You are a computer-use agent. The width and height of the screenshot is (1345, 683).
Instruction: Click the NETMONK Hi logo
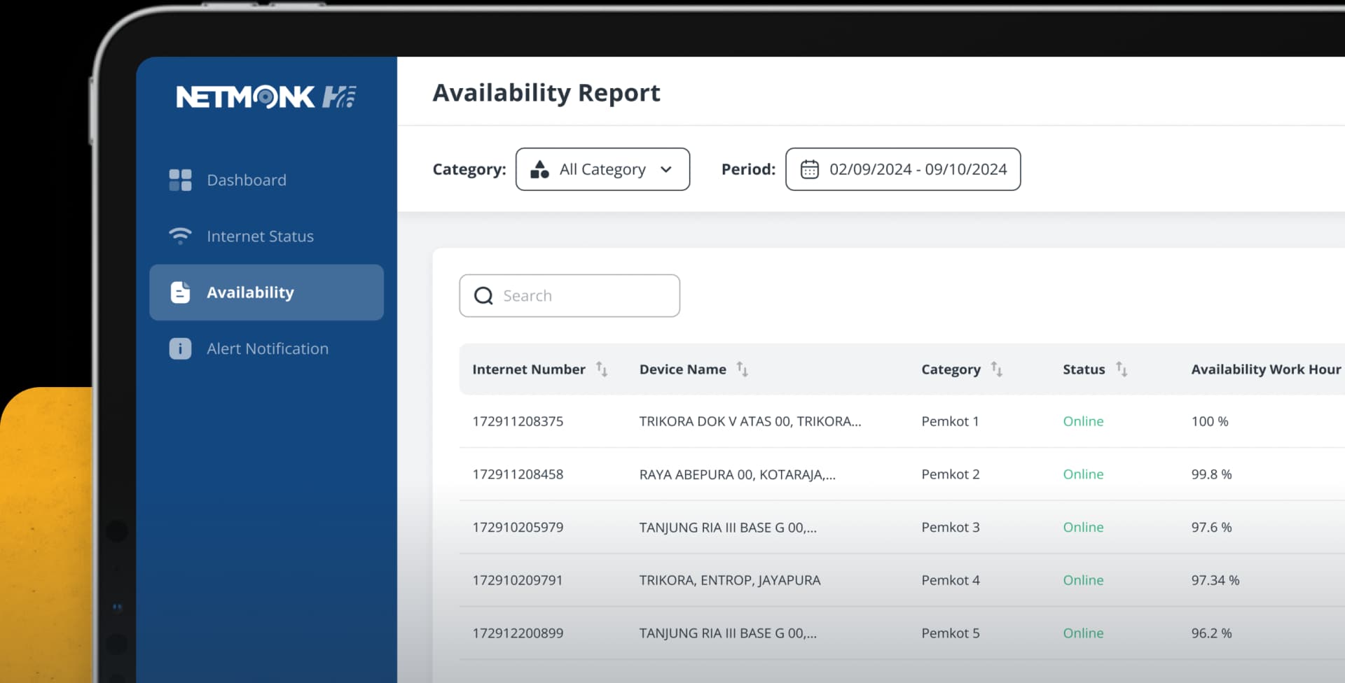click(263, 97)
